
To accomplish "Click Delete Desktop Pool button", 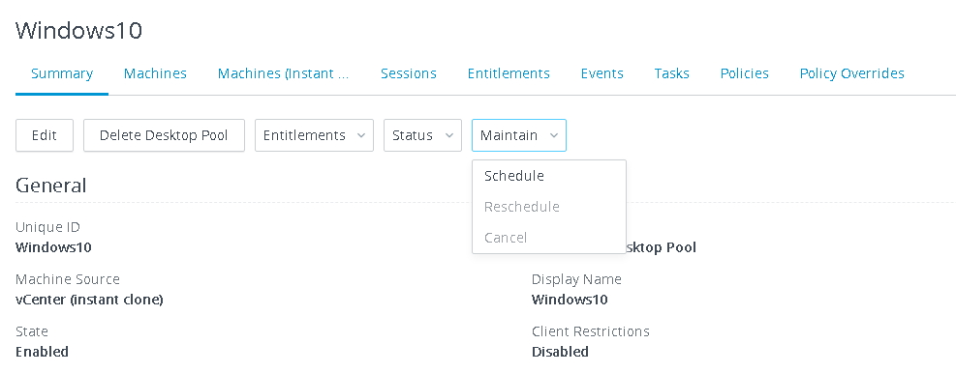I will pos(164,135).
